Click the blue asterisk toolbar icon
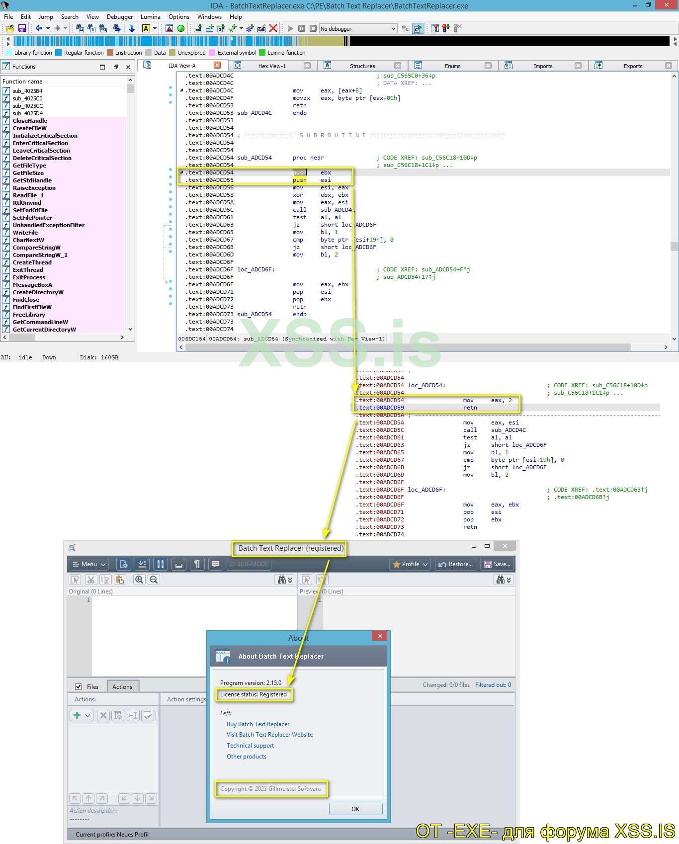The width and height of the screenshot is (679, 844). (x=250, y=28)
